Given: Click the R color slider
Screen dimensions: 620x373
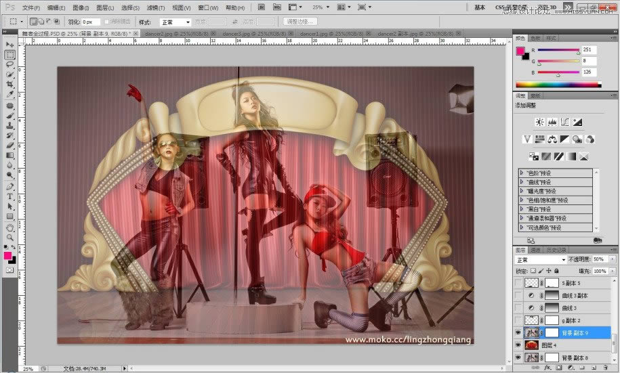Looking at the screenshot, I should click(x=558, y=51).
